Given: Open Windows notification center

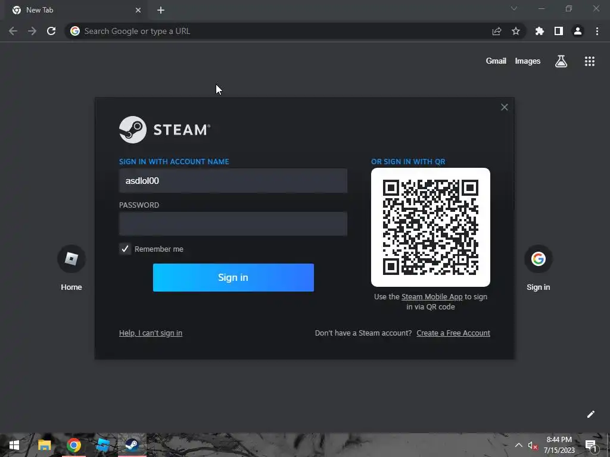Looking at the screenshot, I should point(591,445).
